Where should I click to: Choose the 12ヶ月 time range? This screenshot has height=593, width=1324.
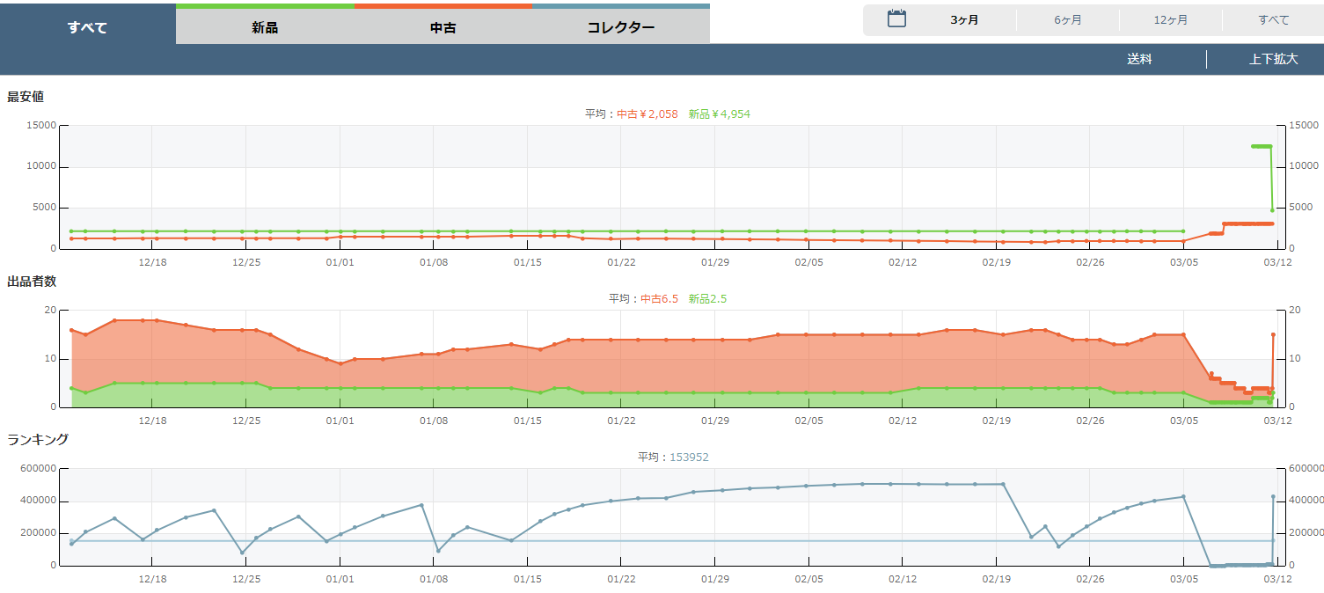pyautogui.click(x=1171, y=20)
